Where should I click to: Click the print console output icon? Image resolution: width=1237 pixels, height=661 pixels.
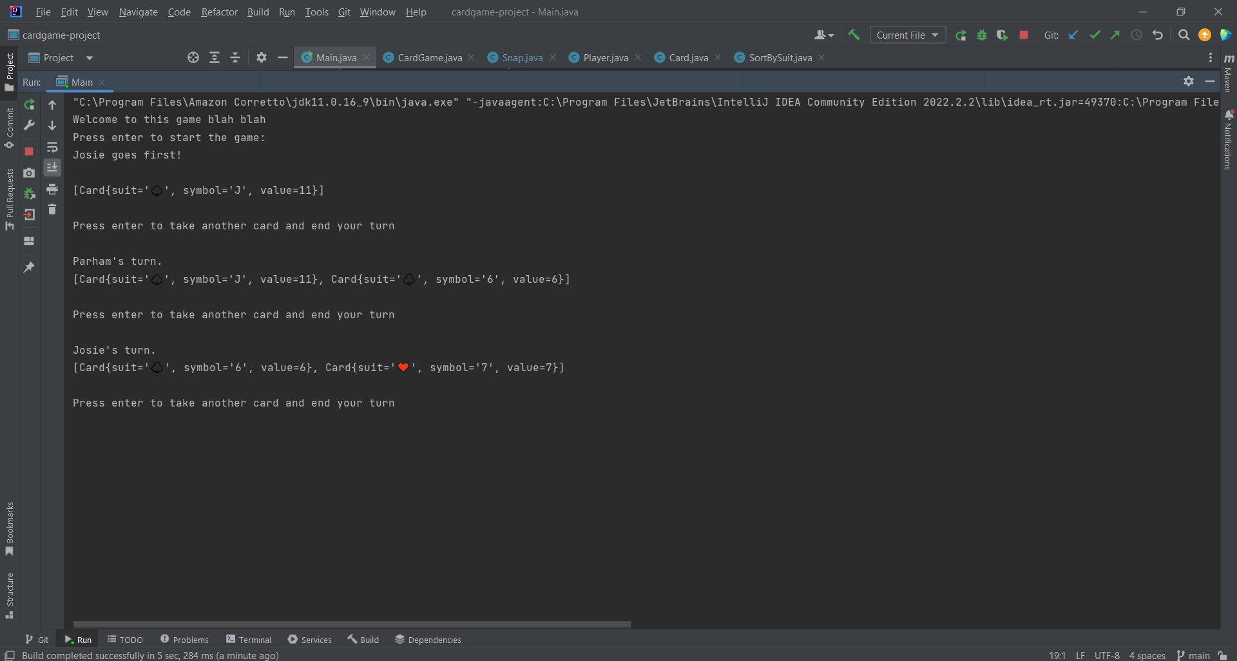tap(52, 189)
